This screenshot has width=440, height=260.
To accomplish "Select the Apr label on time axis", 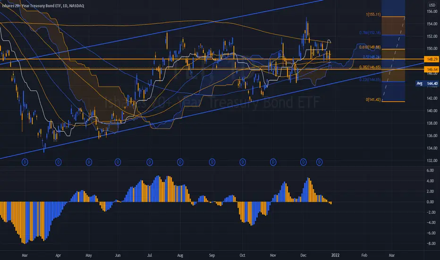I will tap(58, 255).
